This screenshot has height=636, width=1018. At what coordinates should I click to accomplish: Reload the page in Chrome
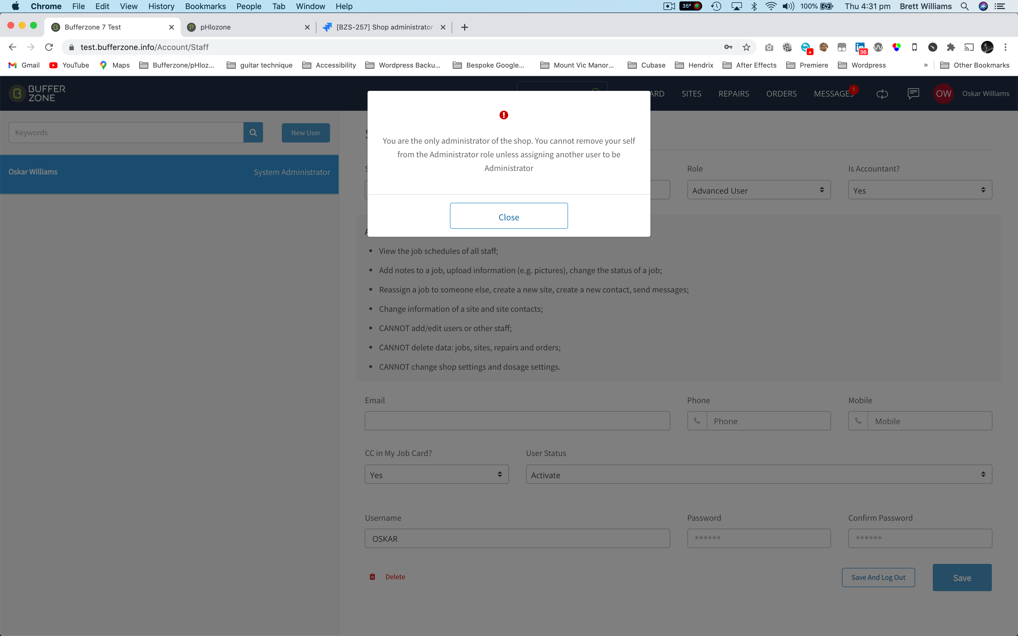click(x=49, y=47)
